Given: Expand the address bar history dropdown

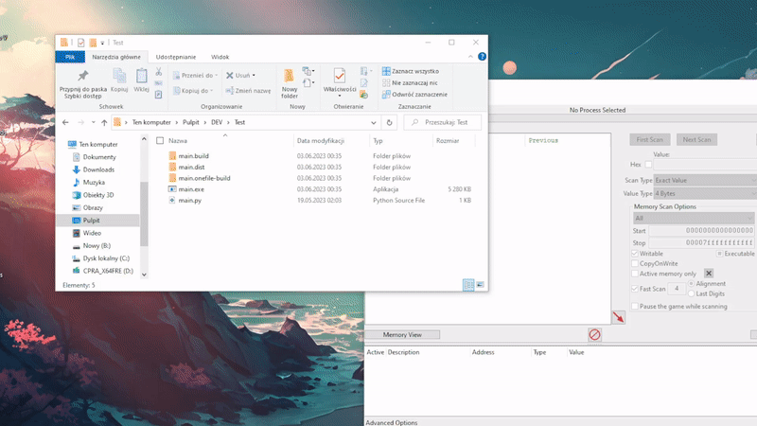Looking at the screenshot, I should [373, 123].
